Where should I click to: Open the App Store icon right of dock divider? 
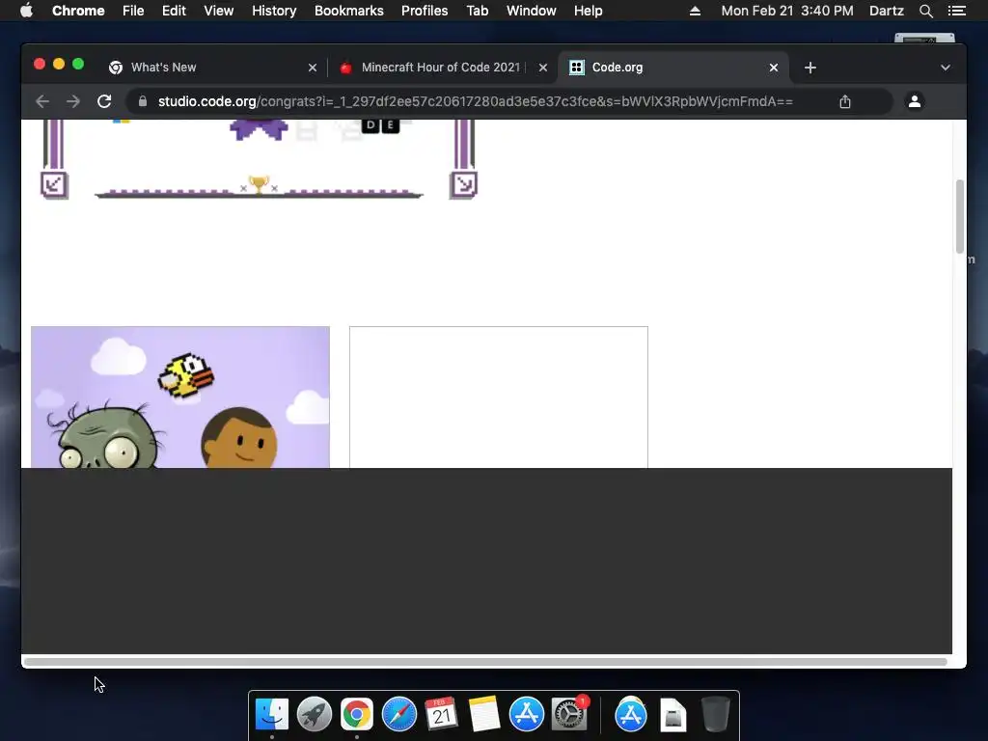[x=631, y=714]
